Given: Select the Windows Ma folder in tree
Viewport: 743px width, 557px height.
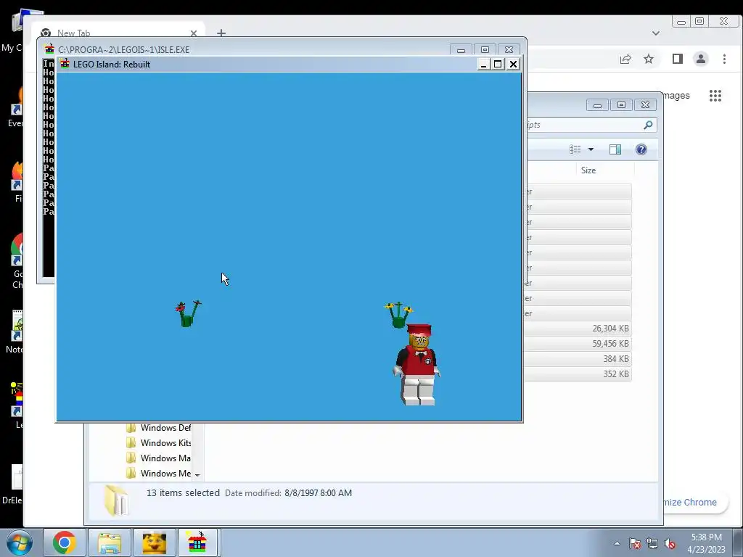Looking at the screenshot, I should (x=159, y=458).
